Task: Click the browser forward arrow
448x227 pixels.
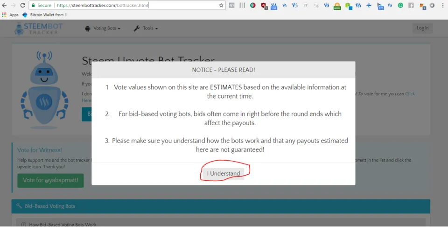Action: tap(14, 5)
